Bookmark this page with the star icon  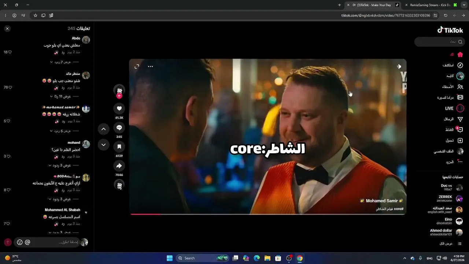point(35,15)
